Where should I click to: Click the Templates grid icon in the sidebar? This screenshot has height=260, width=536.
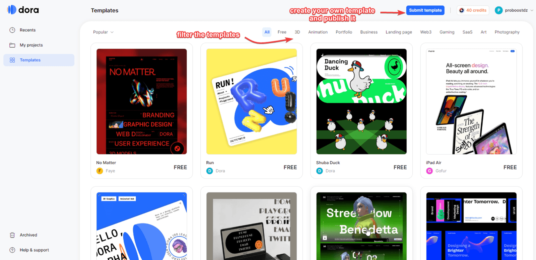[x=12, y=60]
